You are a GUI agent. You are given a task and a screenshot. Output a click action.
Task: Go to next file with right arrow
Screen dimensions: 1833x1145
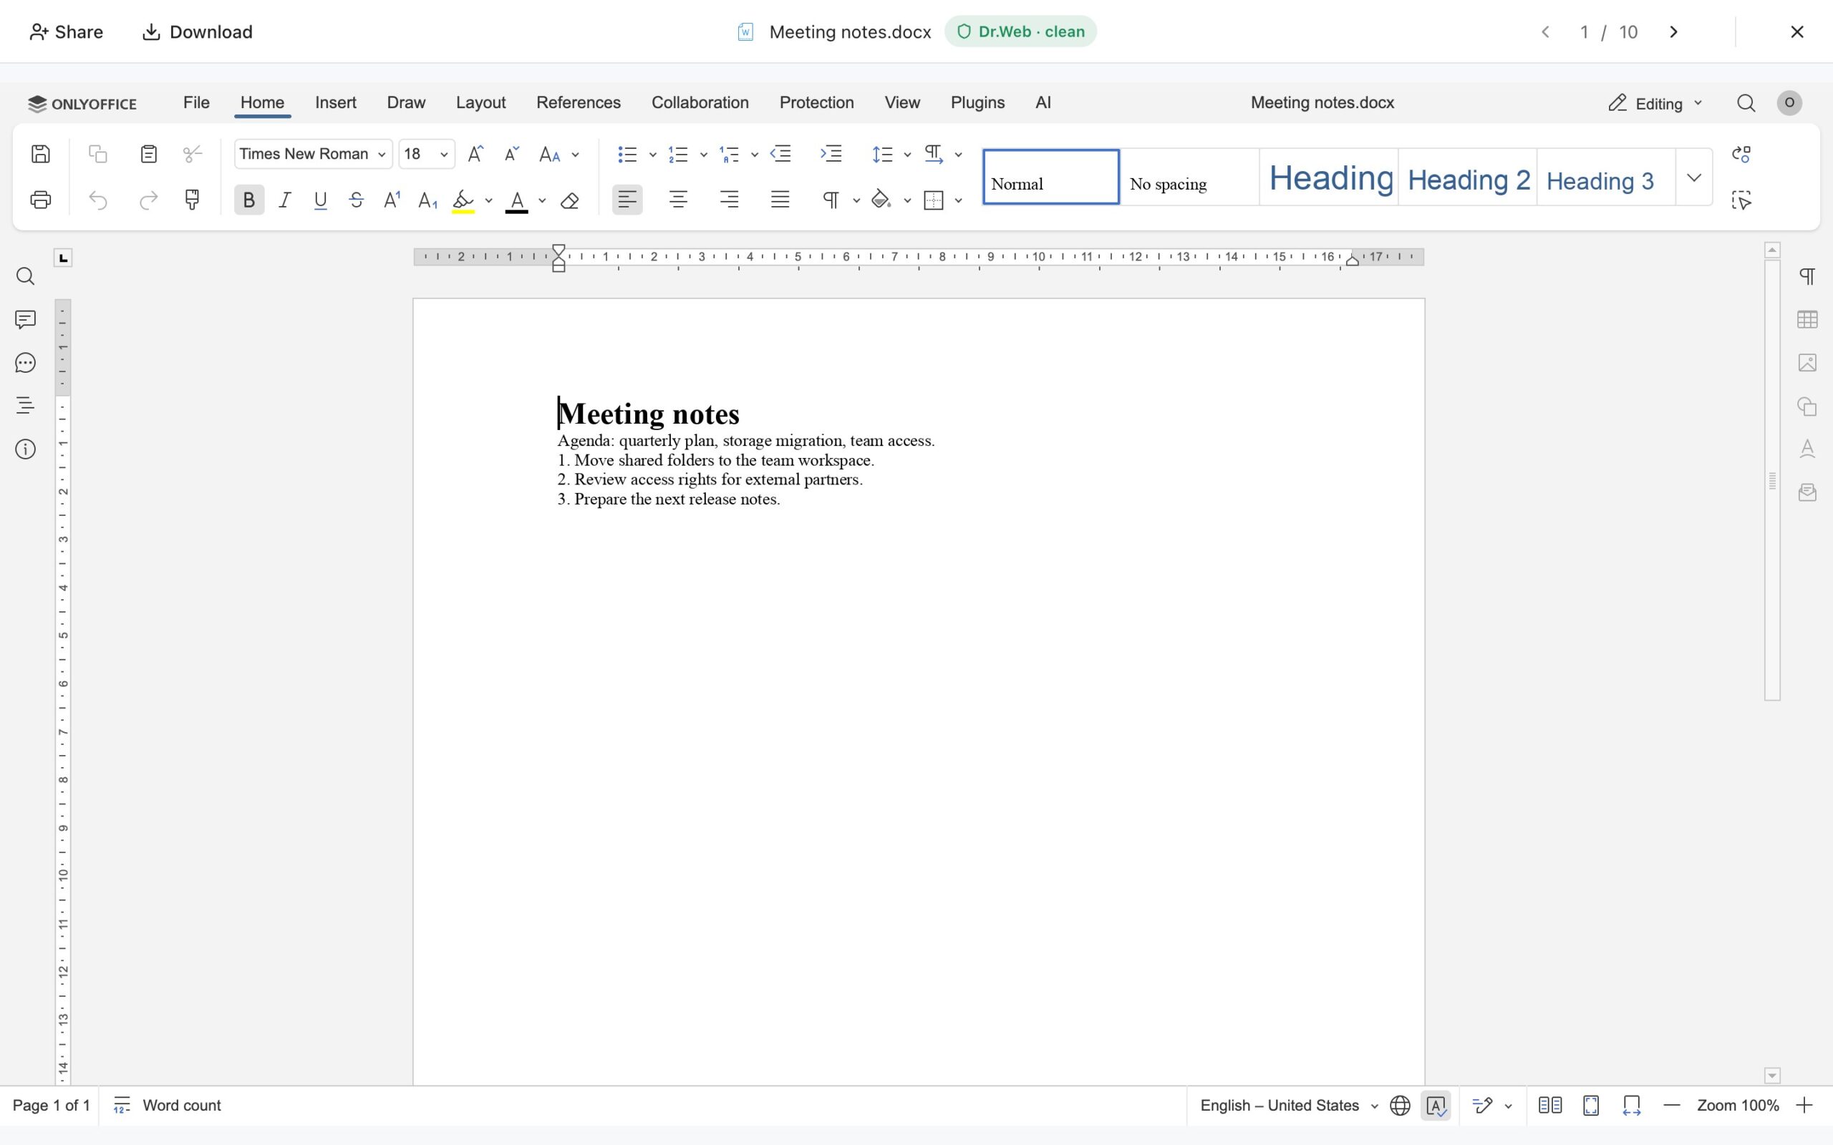pos(1674,31)
